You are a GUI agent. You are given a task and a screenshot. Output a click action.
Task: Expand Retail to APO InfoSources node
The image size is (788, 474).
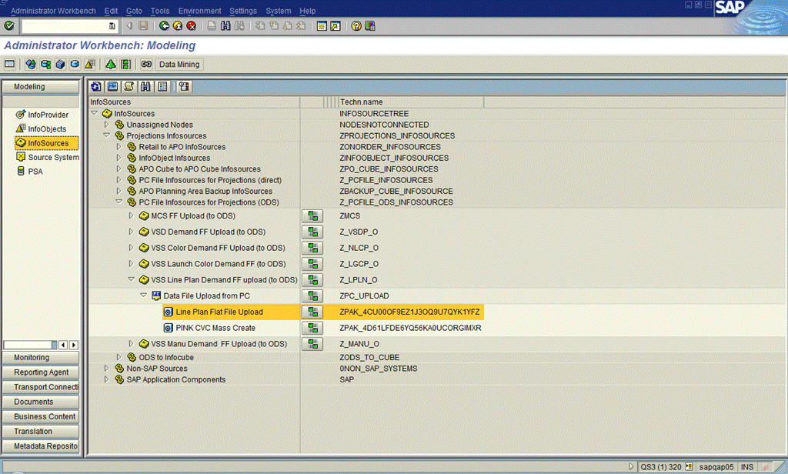coord(119,147)
